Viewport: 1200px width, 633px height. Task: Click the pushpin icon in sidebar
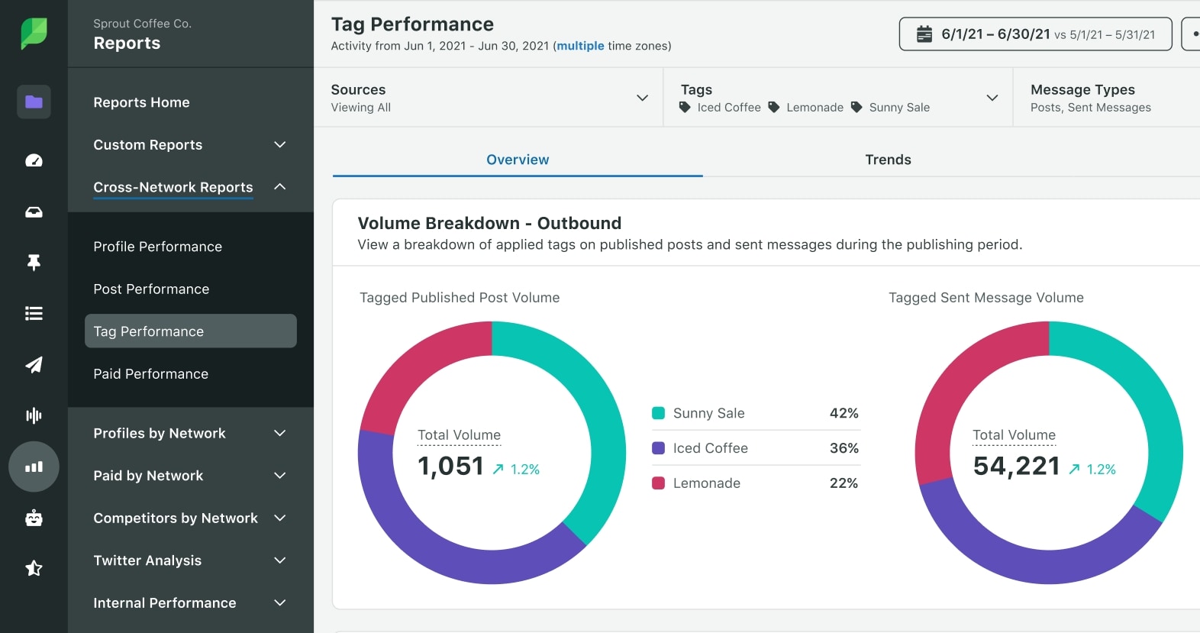point(34,263)
